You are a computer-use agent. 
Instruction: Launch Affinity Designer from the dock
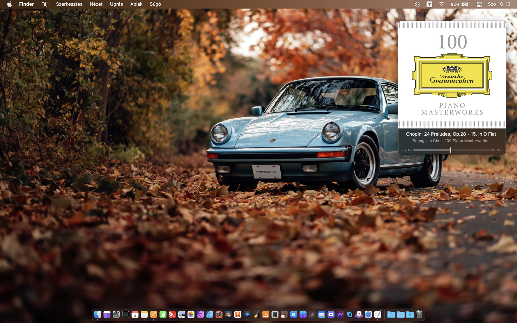tap(210, 314)
